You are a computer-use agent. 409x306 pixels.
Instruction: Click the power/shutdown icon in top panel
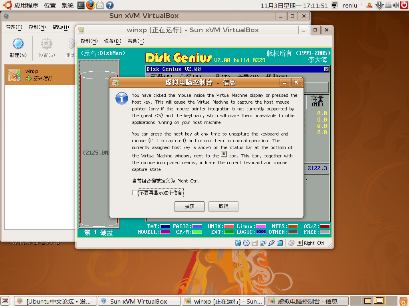404,5
